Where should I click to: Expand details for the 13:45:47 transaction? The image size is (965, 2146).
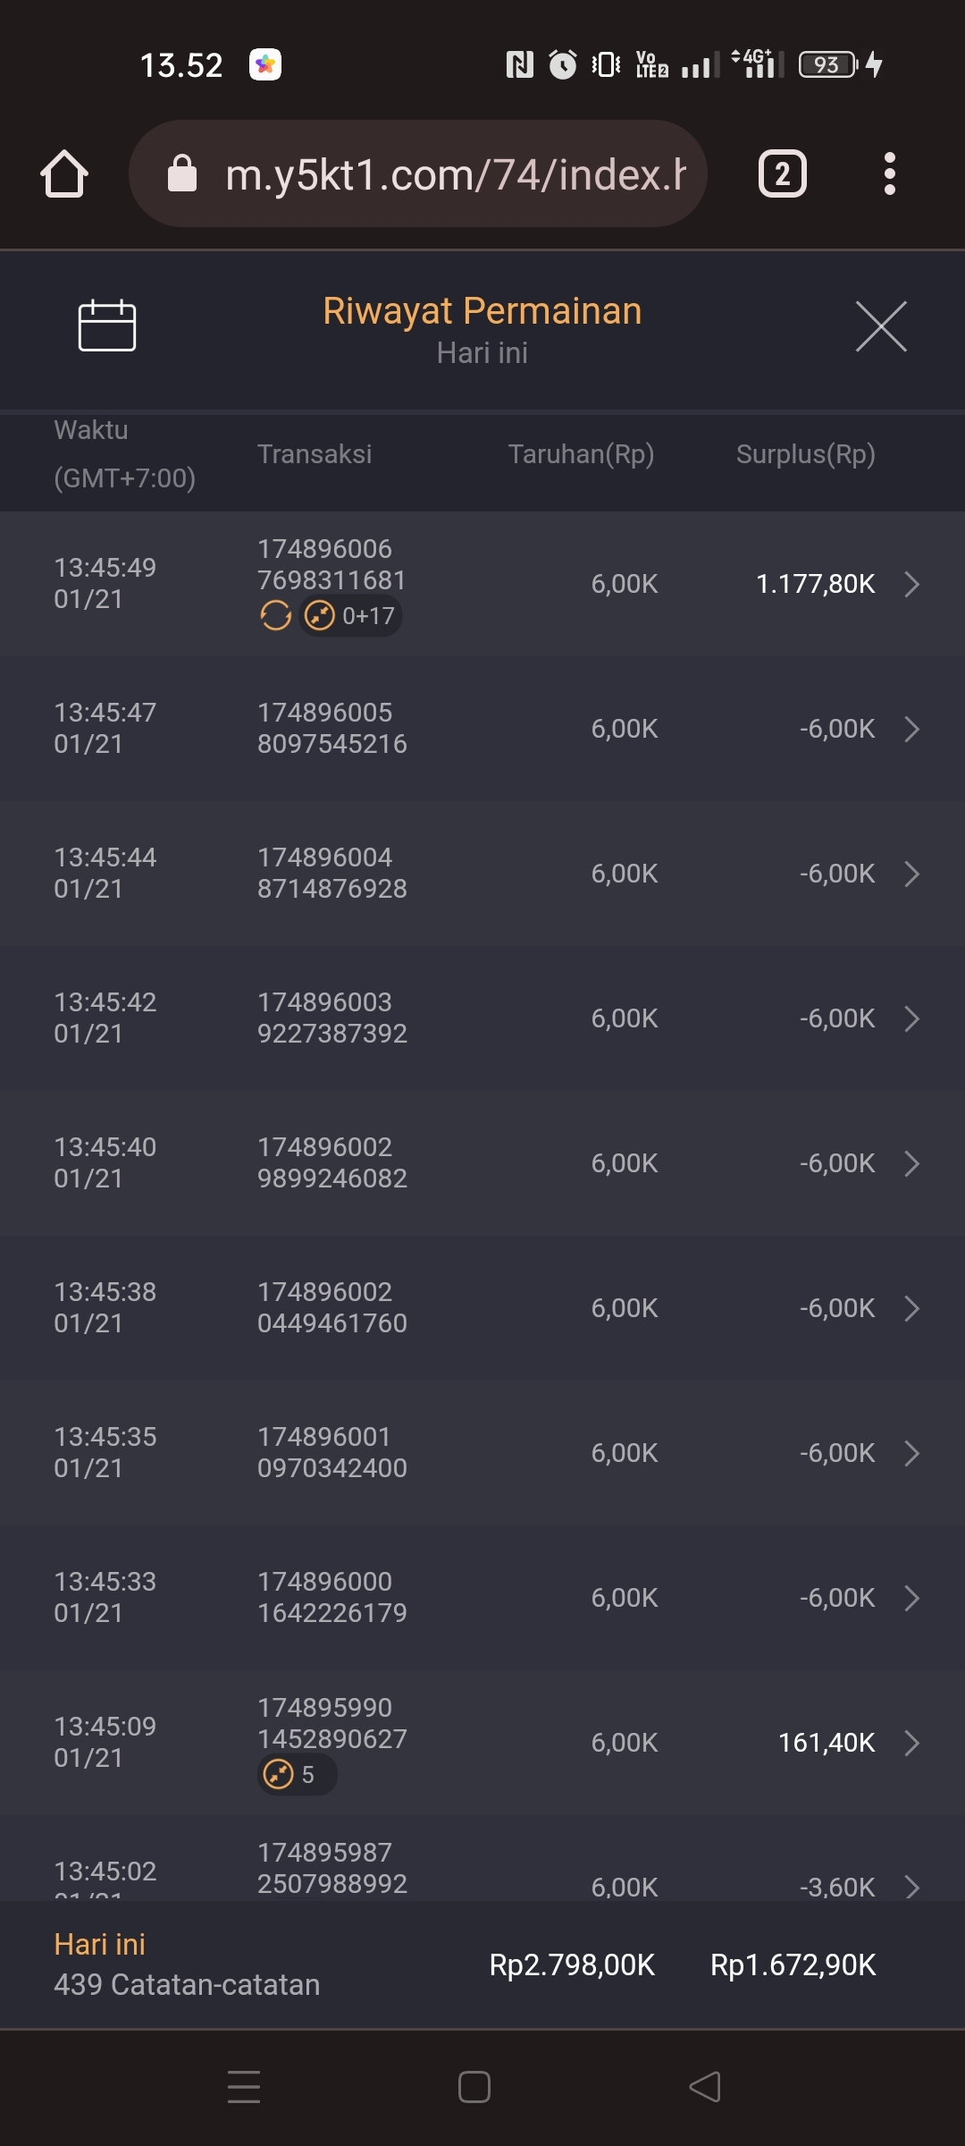click(911, 729)
